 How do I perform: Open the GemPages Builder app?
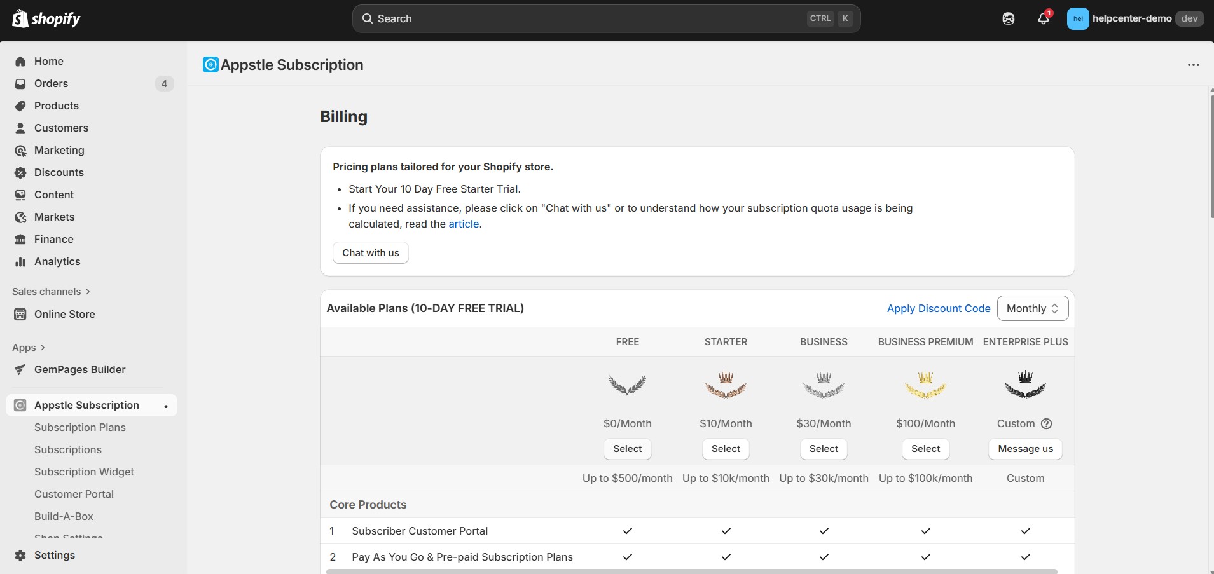point(79,369)
